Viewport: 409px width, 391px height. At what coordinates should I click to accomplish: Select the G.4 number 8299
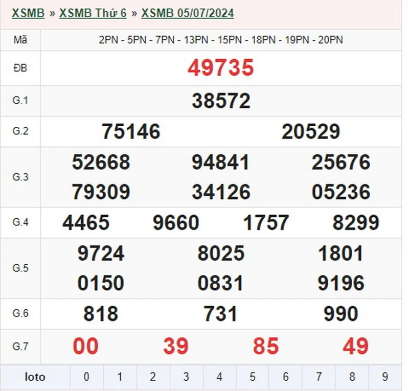(356, 222)
